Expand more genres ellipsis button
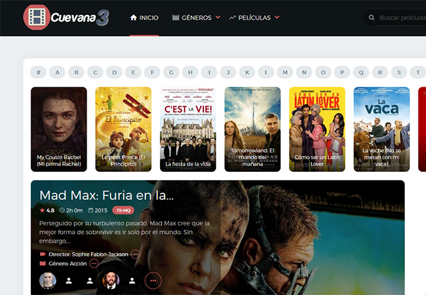The width and height of the screenshot is (426, 295). 94,264
